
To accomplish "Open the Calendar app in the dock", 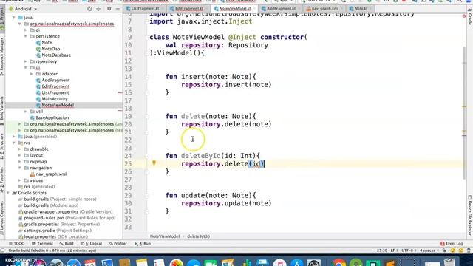I will click(x=90, y=262).
